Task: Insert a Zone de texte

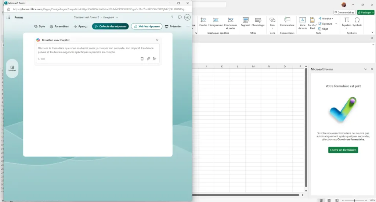Action: pos(303,23)
